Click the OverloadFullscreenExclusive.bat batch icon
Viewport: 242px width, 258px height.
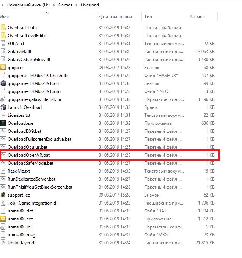[3, 139]
